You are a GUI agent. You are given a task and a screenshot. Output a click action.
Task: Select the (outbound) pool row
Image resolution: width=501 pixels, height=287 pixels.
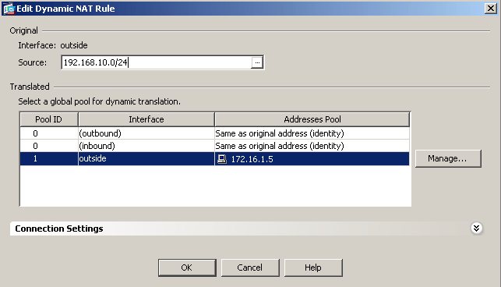215,133
